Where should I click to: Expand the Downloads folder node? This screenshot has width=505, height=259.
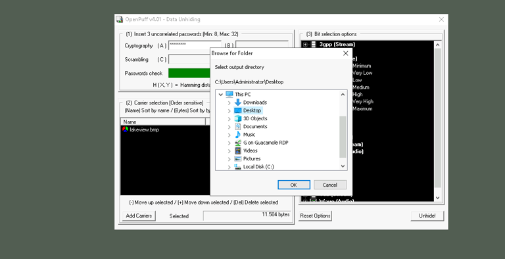[x=229, y=103]
